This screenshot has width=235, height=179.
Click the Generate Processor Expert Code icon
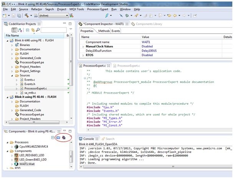pyautogui.click(x=63, y=137)
